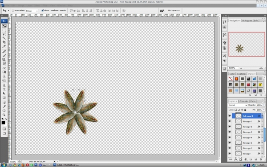Screen dimensions: 267x167
Task: Switch to the Channels tab
Action: tap(243, 101)
